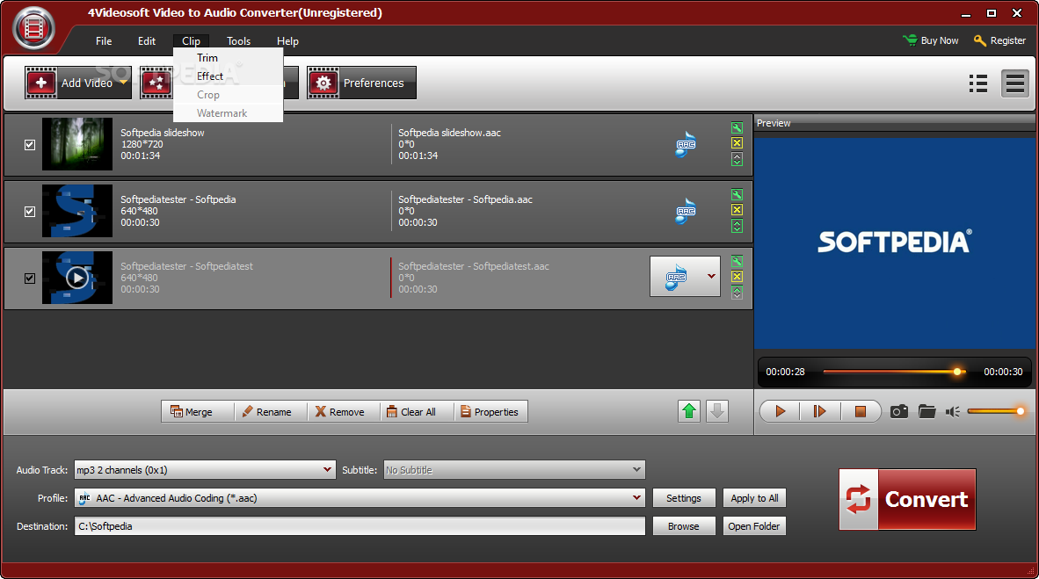
Task: Click the Buy Now cart icon
Action: click(910, 40)
